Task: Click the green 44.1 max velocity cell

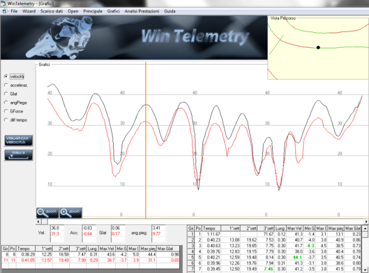Action: pos(295,257)
